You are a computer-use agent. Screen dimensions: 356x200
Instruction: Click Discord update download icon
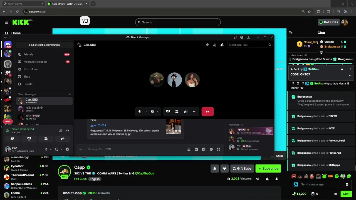[x=248, y=37]
